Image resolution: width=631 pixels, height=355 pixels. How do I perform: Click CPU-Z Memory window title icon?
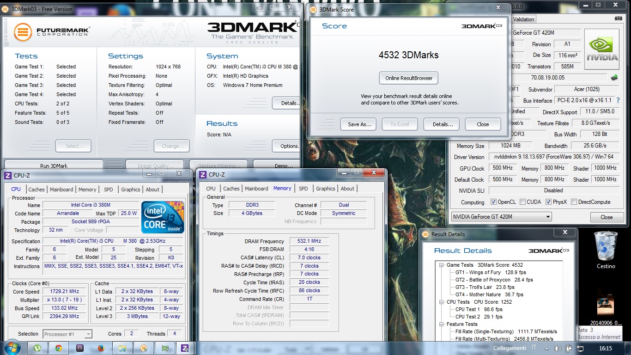[x=203, y=174]
